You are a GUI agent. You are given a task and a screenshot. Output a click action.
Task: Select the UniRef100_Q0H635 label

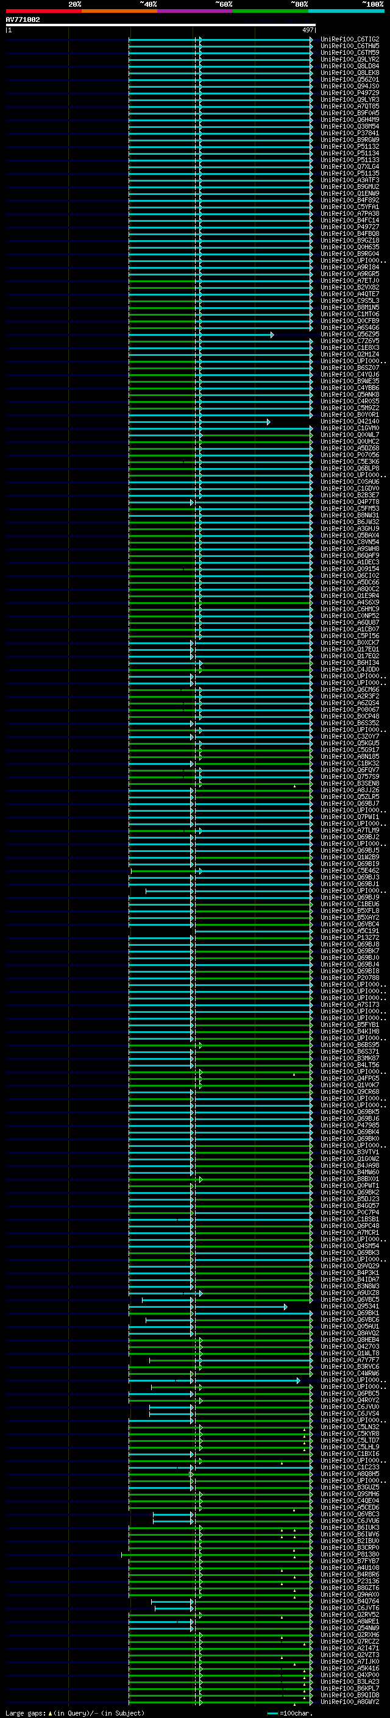pos(350,247)
